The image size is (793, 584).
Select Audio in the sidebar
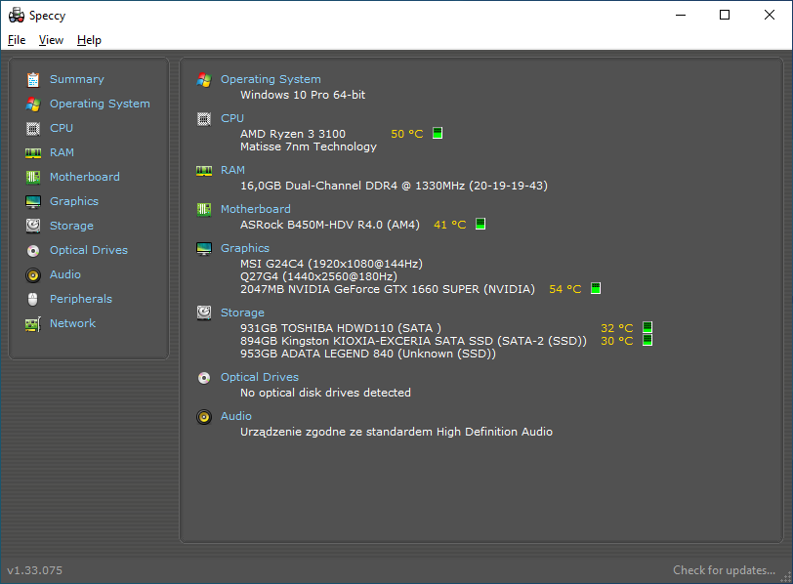point(65,274)
